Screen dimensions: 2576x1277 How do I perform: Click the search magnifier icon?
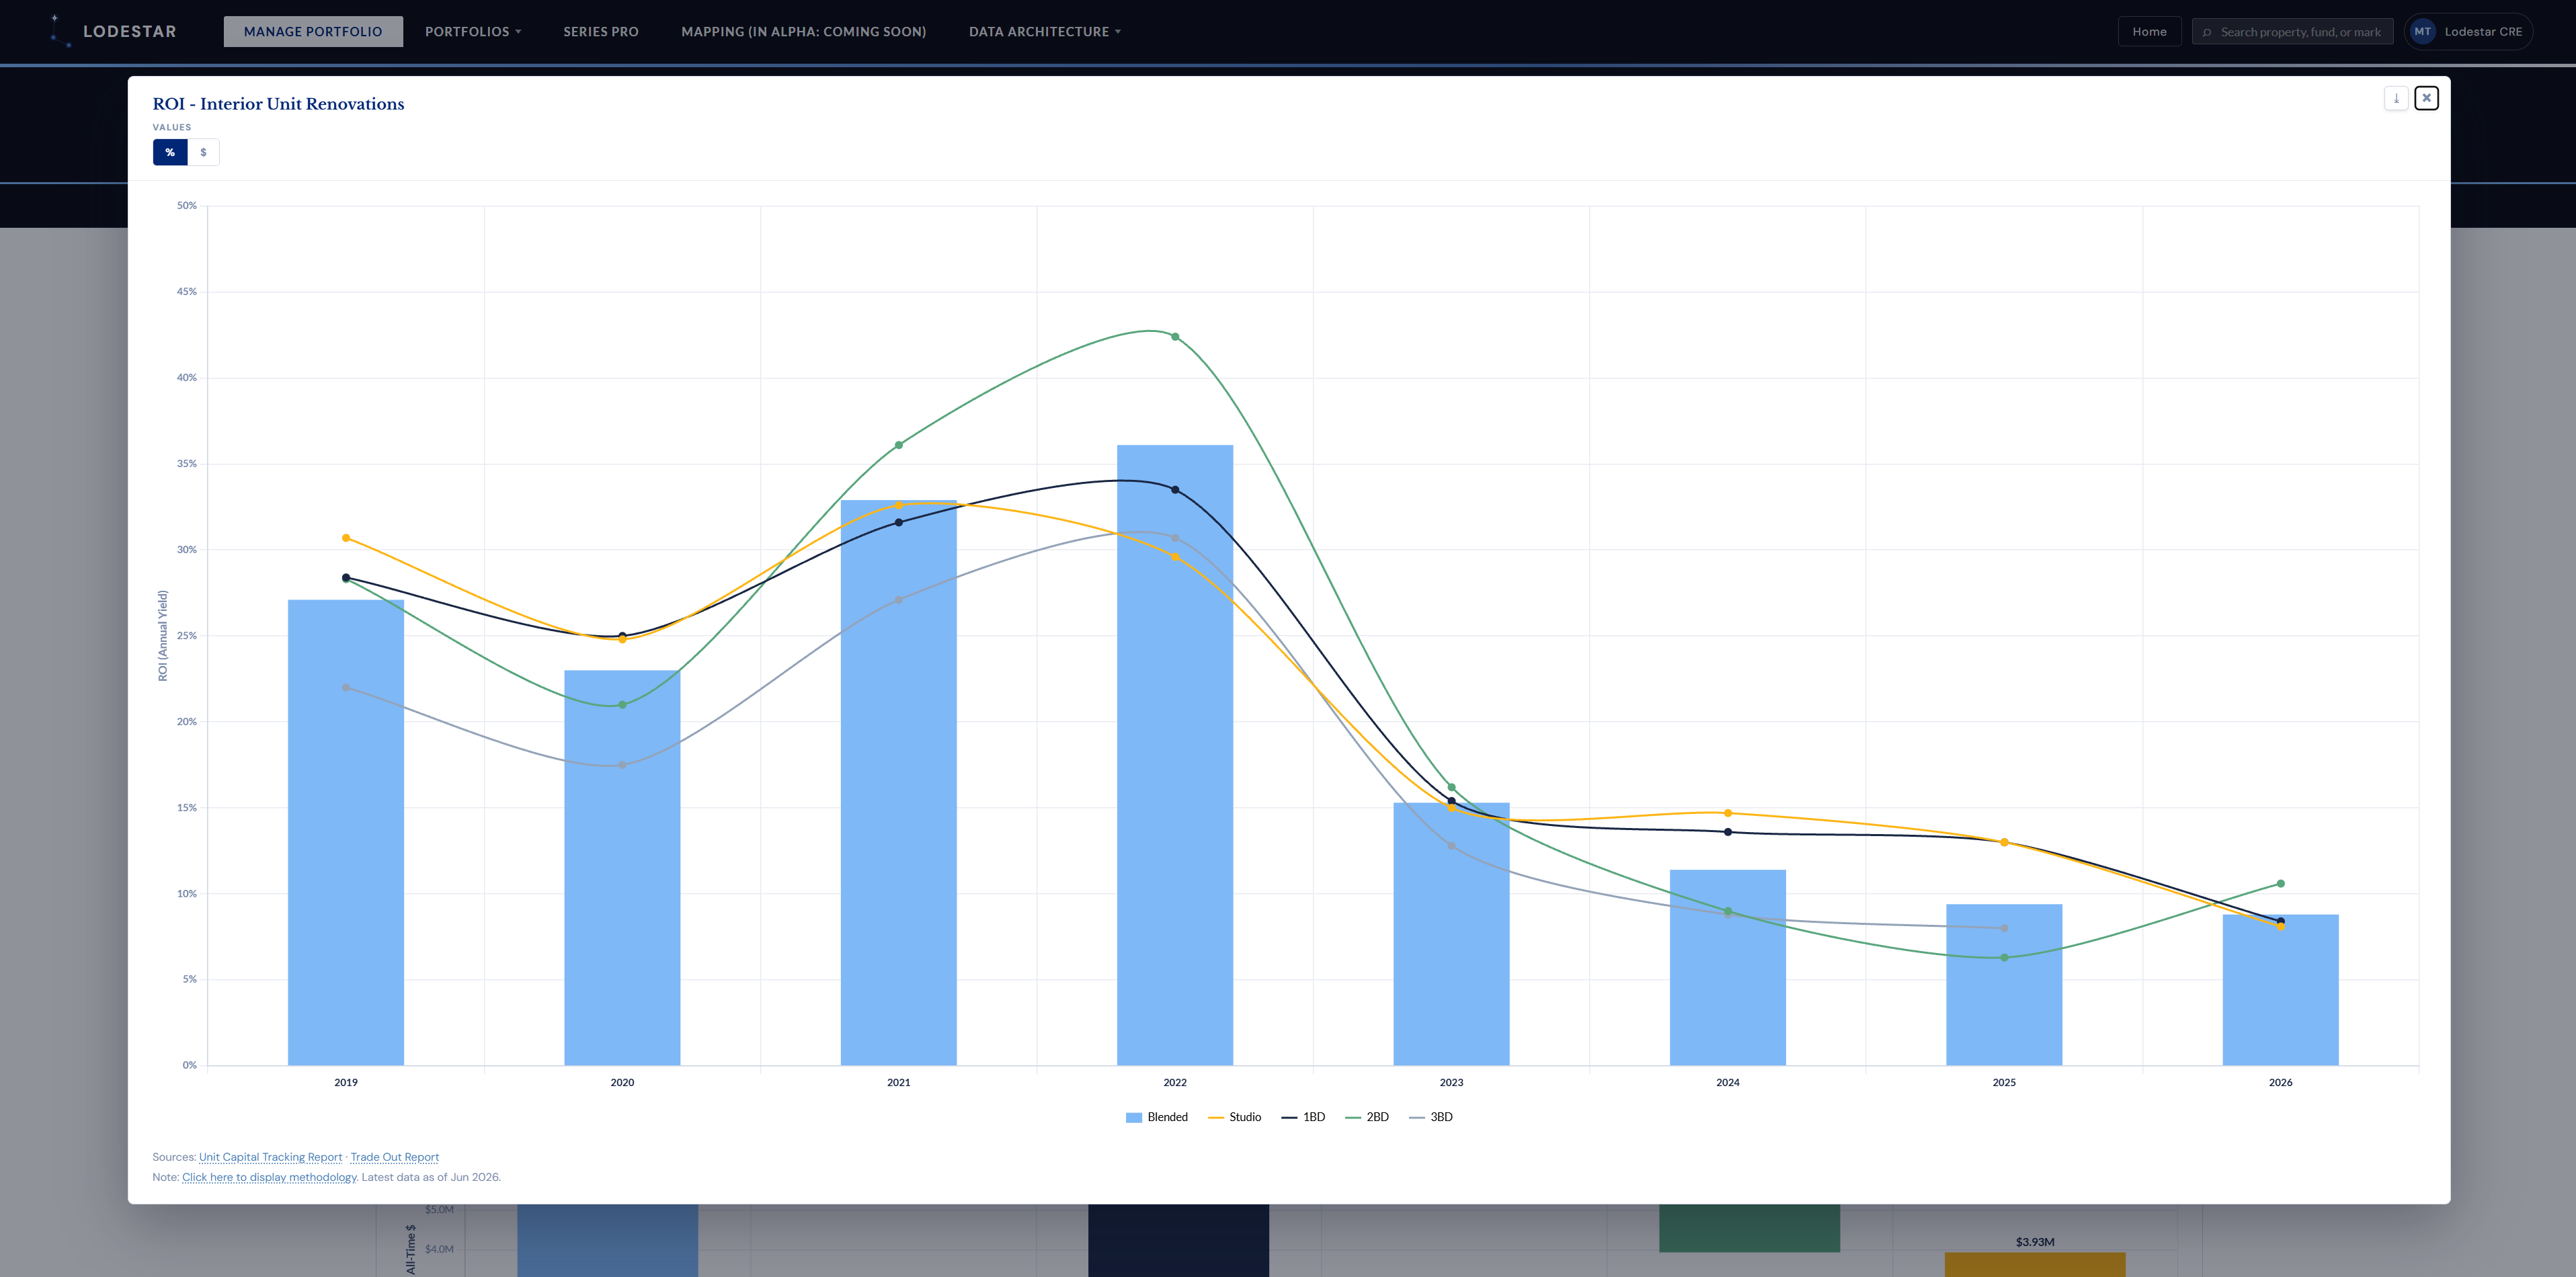coord(2207,32)
